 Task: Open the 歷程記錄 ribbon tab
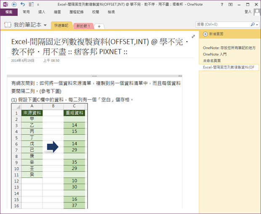point(76,12)
